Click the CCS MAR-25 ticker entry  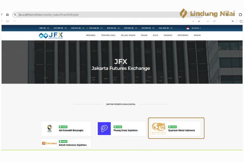(x=96, y=28)
